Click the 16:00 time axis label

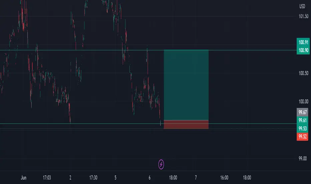pos(224,178)
